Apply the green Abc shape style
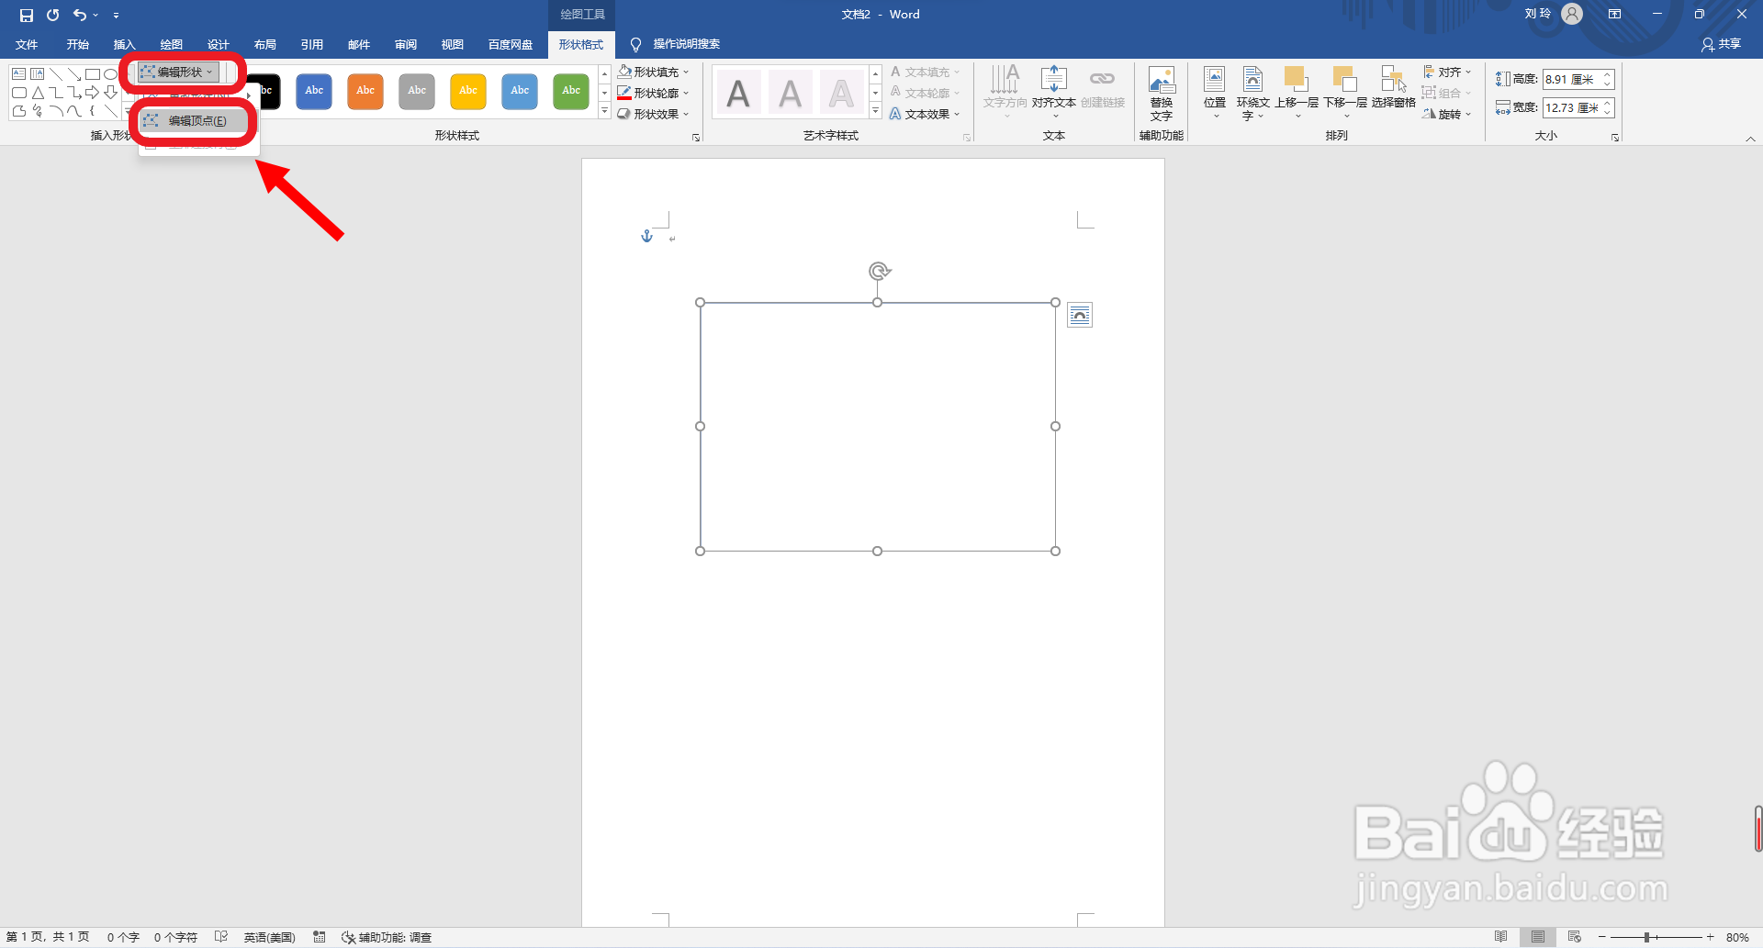 pos(571,91)
